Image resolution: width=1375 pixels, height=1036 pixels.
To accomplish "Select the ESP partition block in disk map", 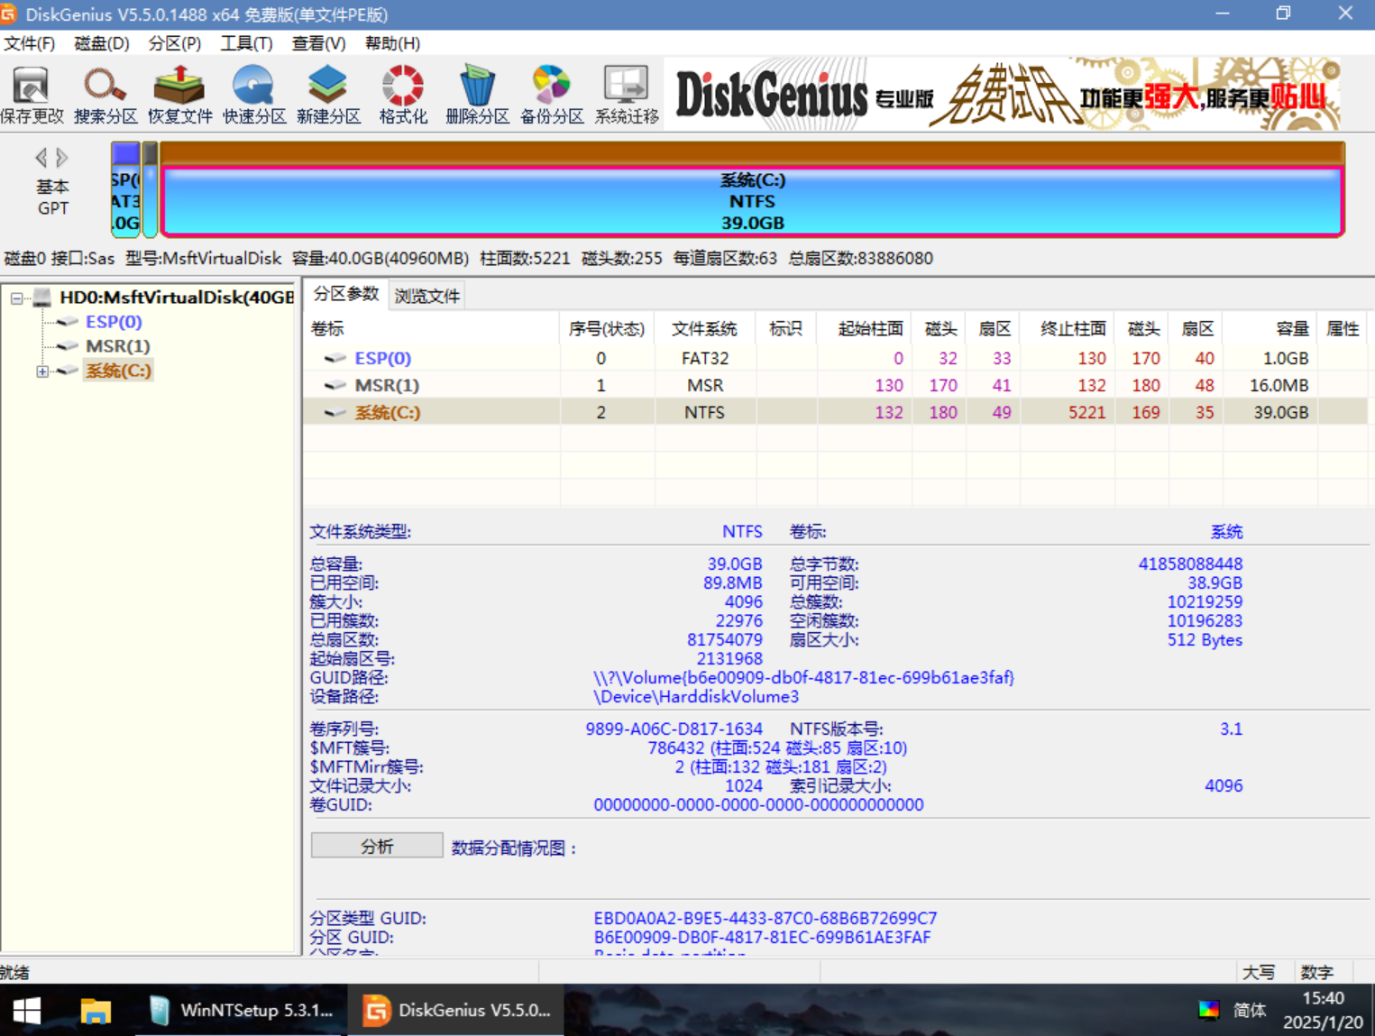I will tap(125, 189).
